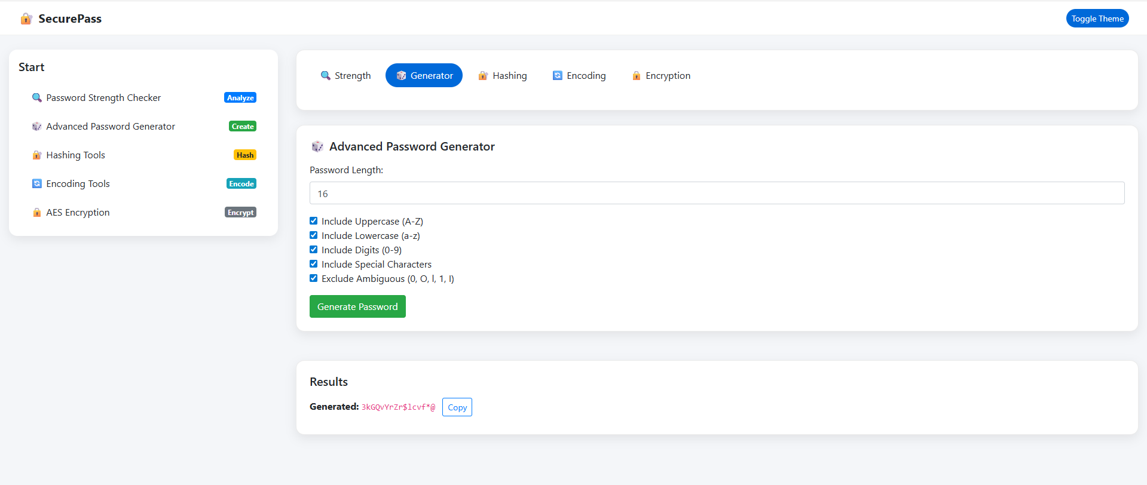Open the Encryption tab
Image resolution: width=1147 pixels, height=485 pixels.
[660, 75]
